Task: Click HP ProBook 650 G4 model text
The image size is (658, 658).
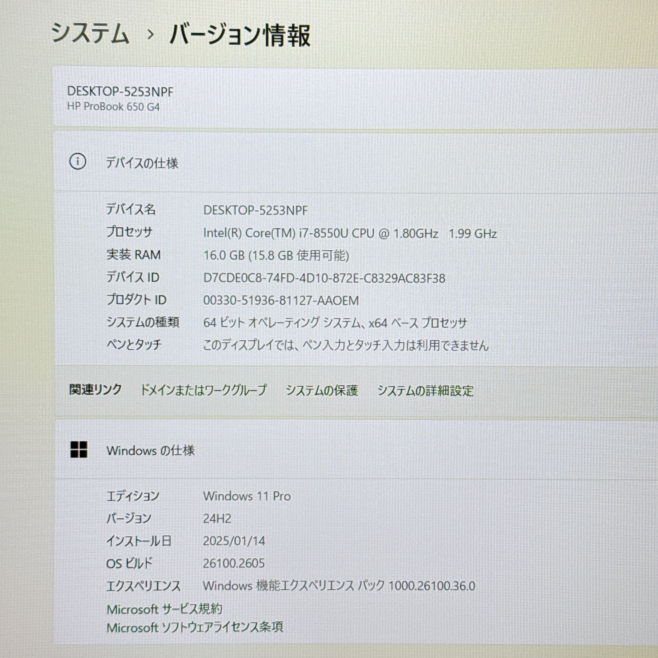Action: 113,107
